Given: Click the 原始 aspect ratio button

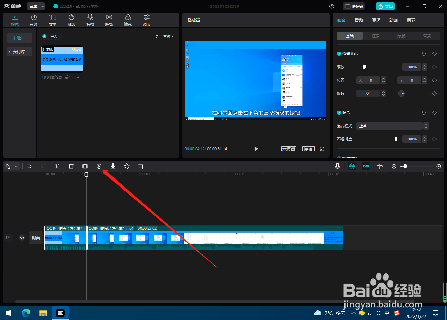Looking at the screenshot, I should [308, 149].
